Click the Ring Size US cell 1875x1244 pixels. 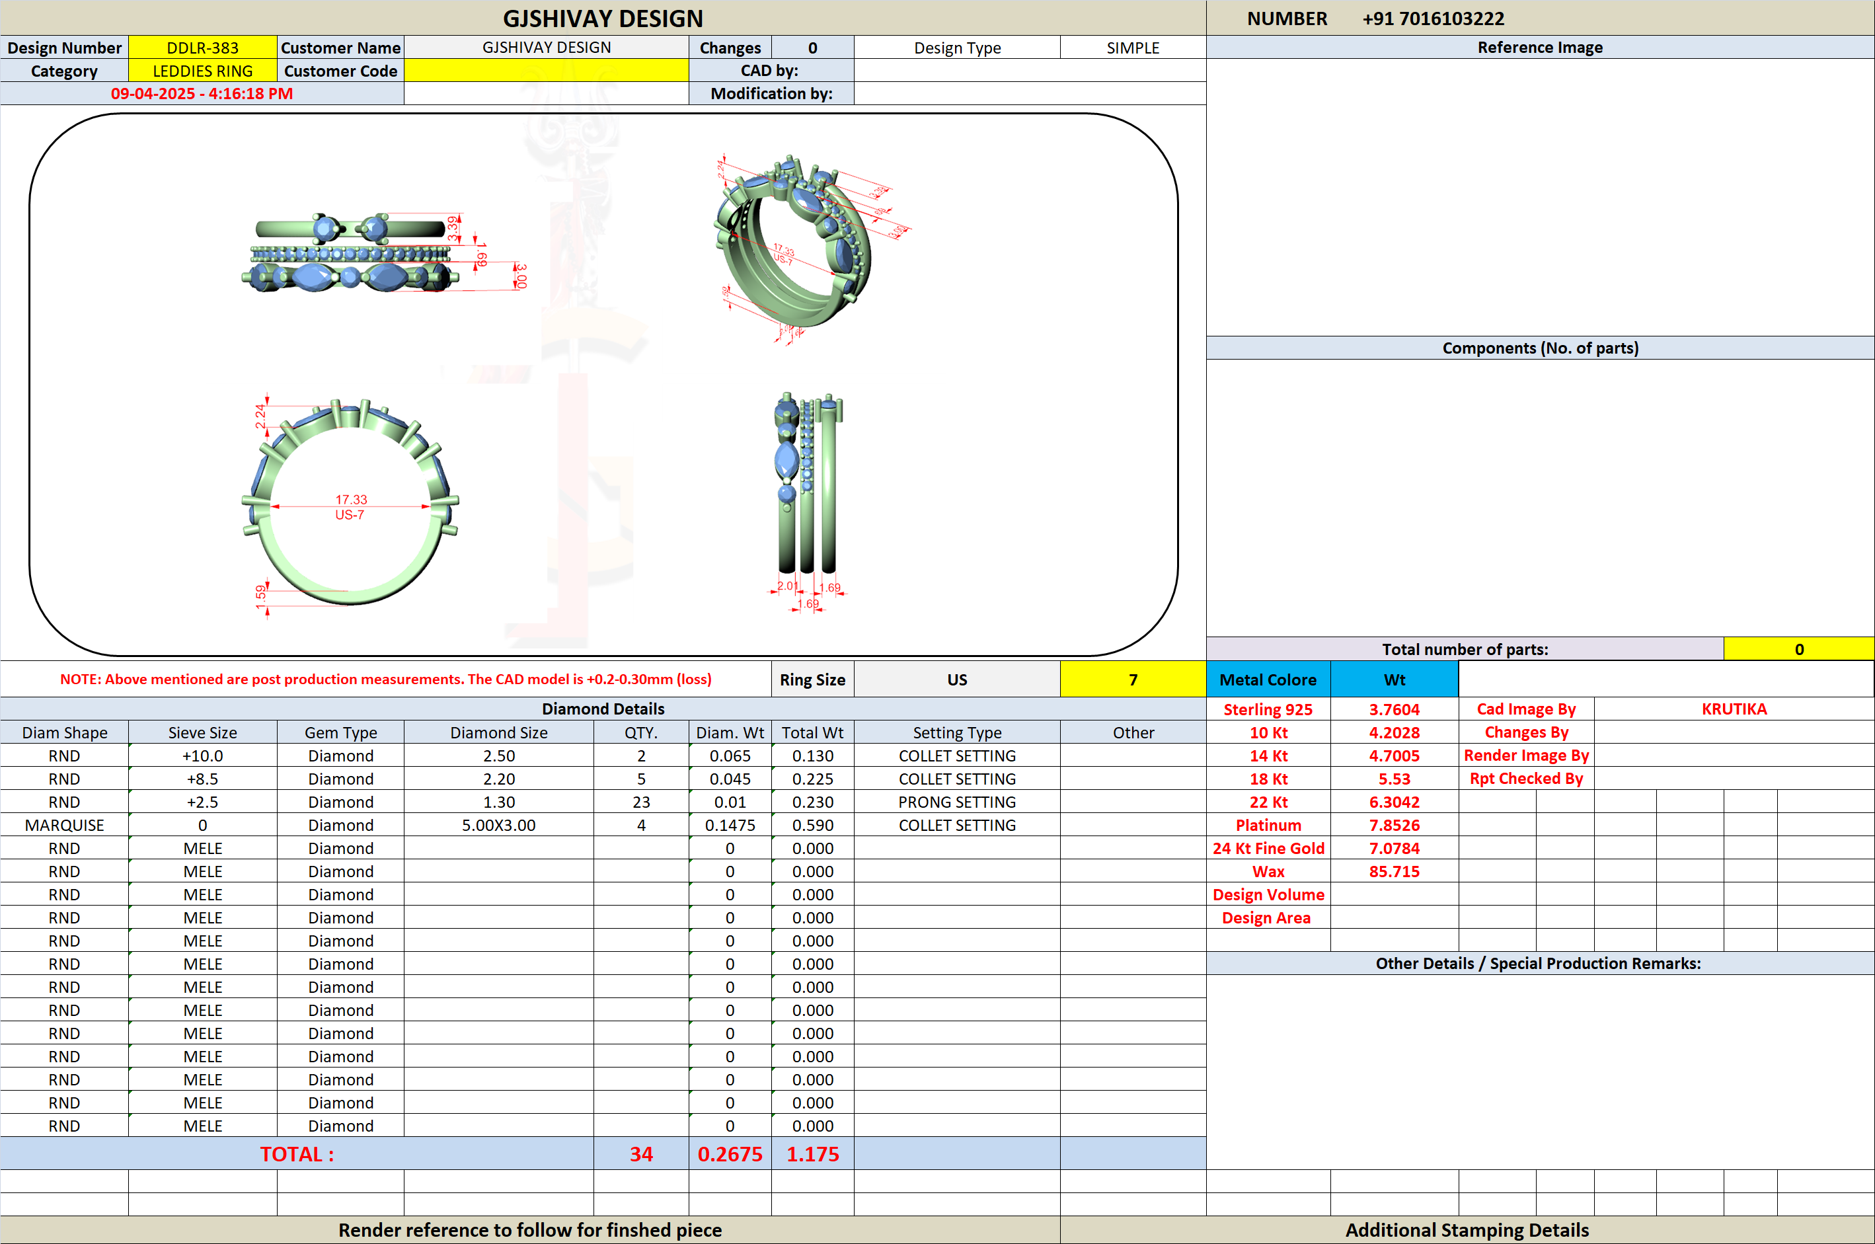click(x=956, y=680)
